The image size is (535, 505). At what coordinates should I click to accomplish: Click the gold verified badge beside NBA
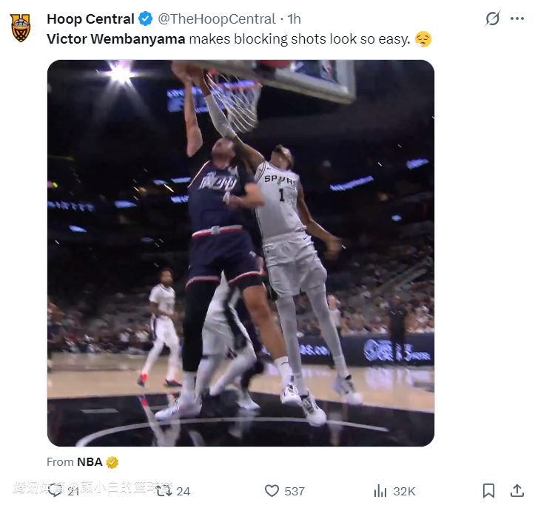click(112, 462)
